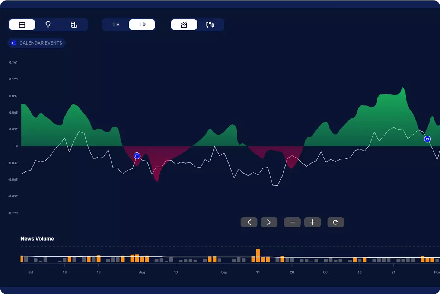Select the calendar view icon
This screenshot has height=294, width=440.
(x=22, y=25)
